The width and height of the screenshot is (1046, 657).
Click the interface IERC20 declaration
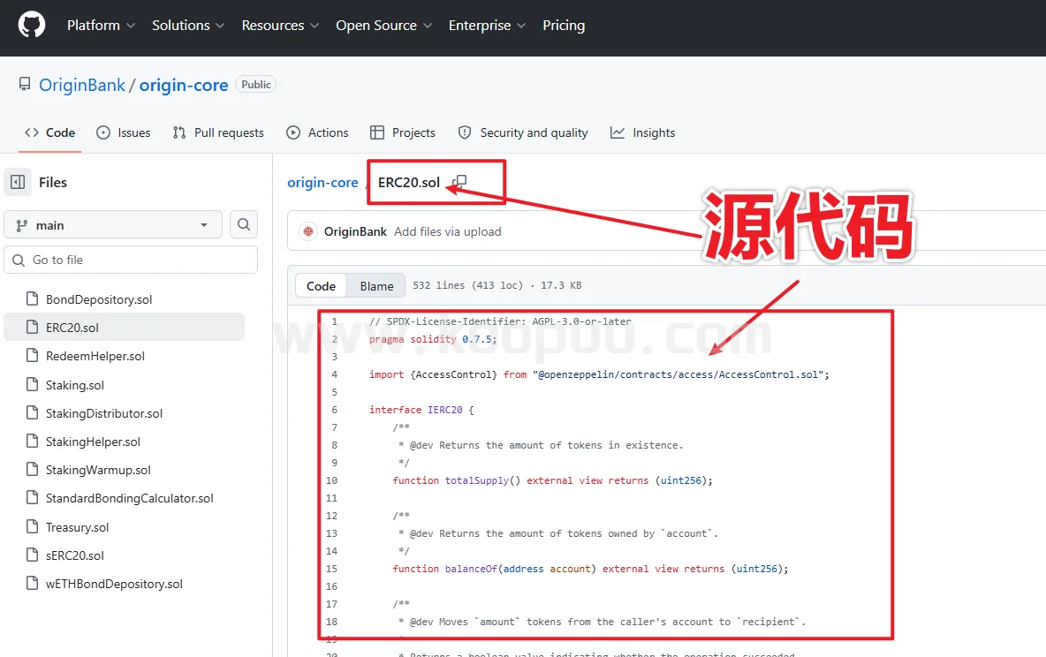(x=421, y=410)
